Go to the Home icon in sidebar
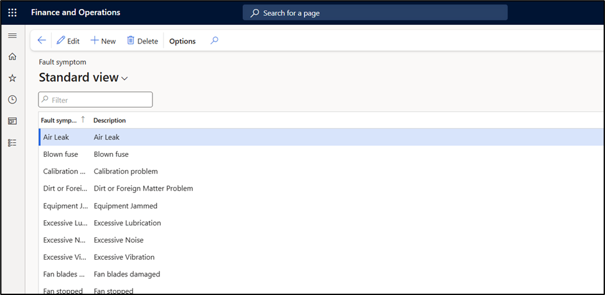 coord(12,57)
